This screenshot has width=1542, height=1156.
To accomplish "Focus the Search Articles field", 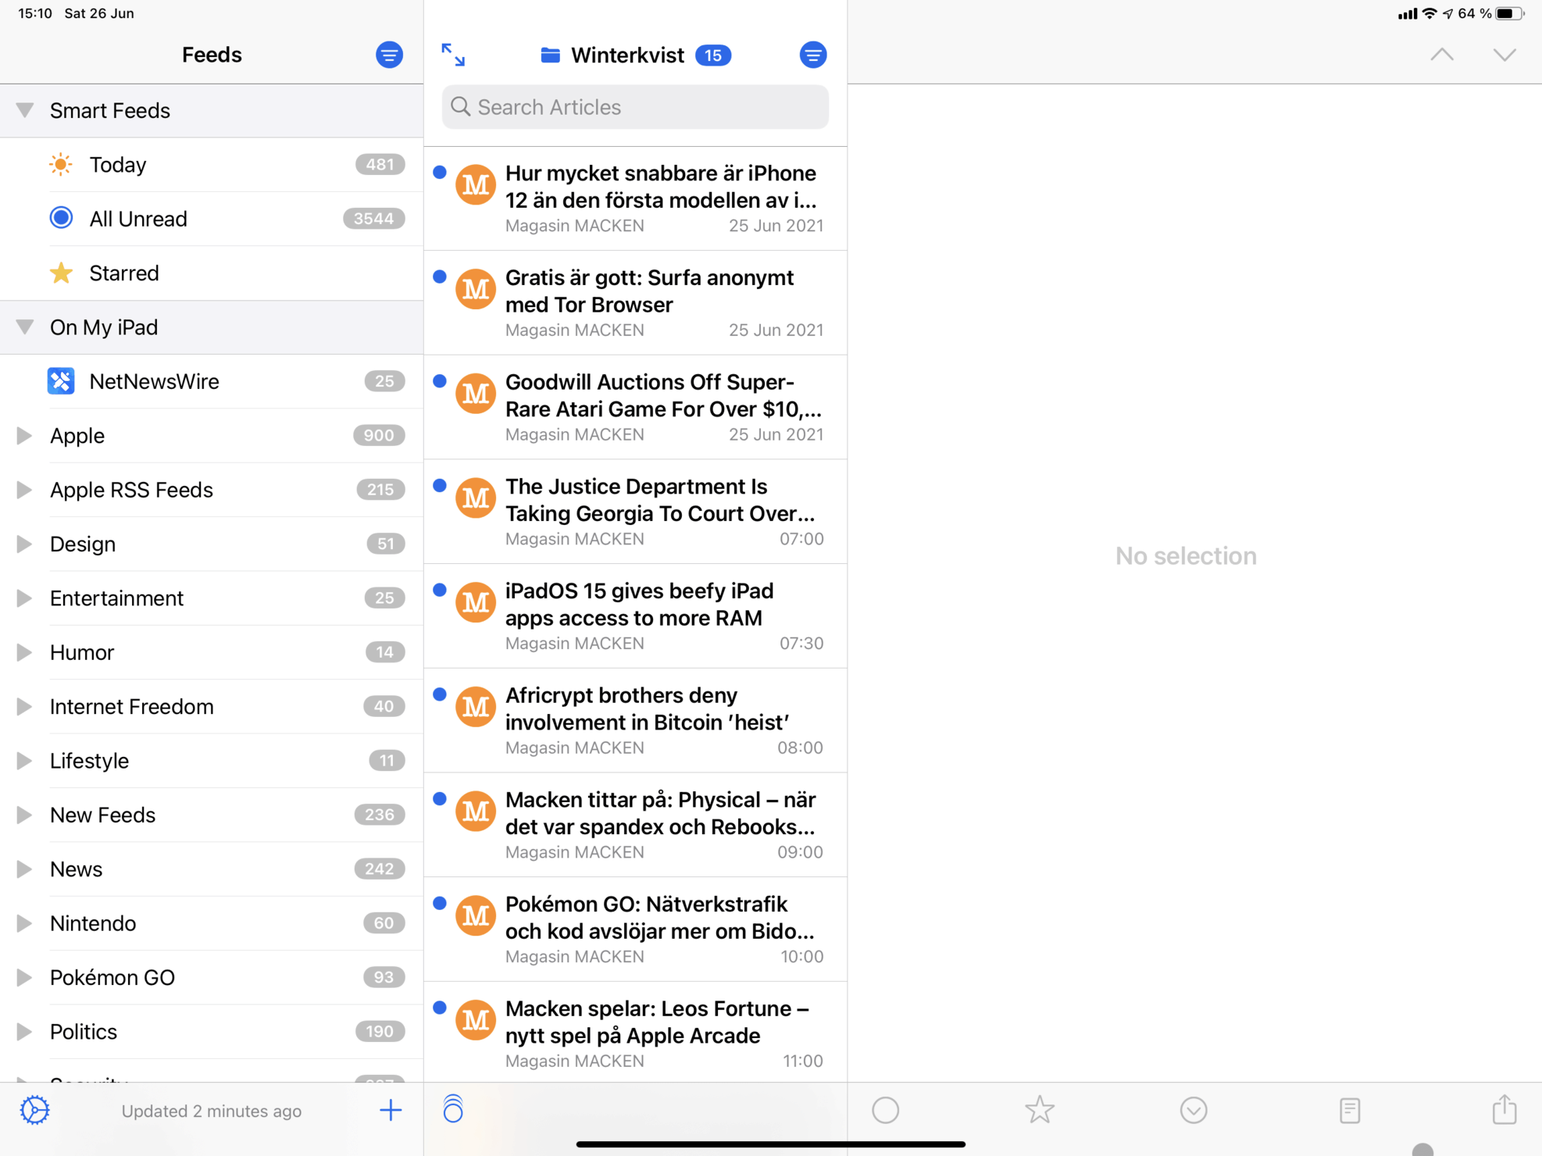I will (635, 107).
